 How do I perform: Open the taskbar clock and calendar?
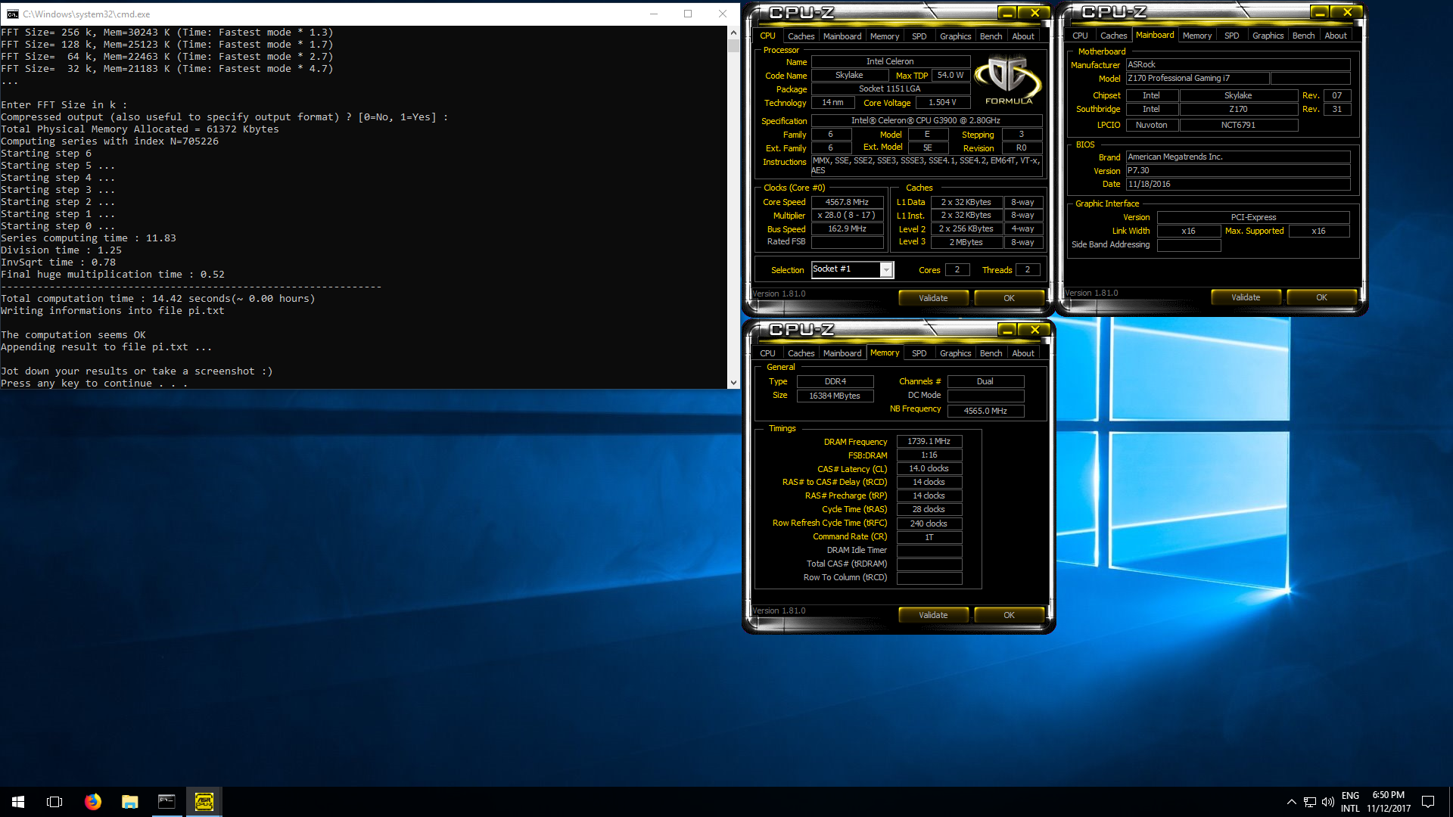tap(1389, 802)
